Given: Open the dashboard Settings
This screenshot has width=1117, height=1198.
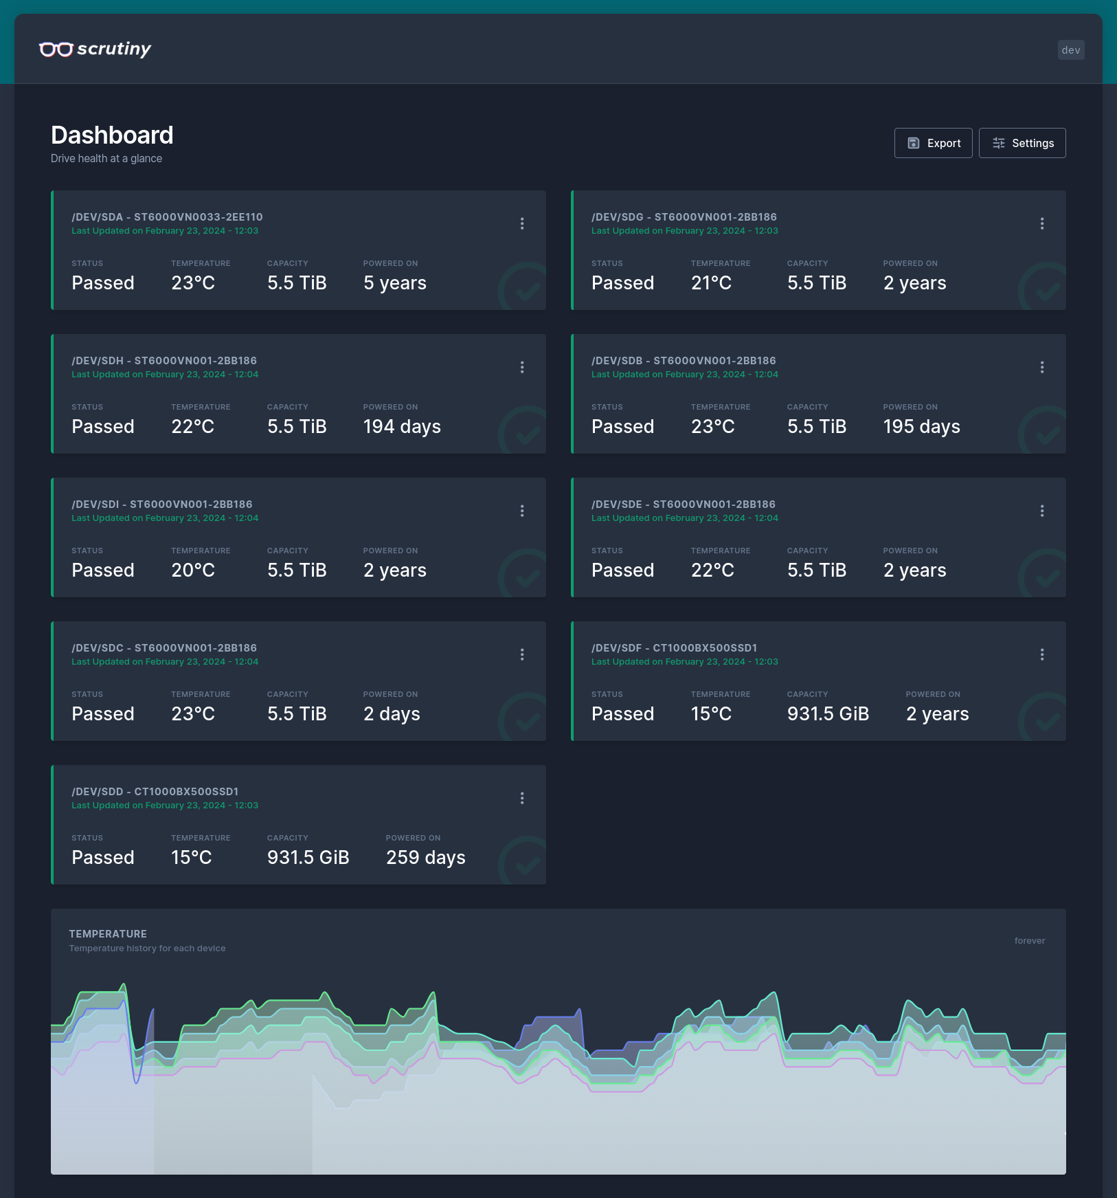Looking at the screenshot, I should 1022,143.
